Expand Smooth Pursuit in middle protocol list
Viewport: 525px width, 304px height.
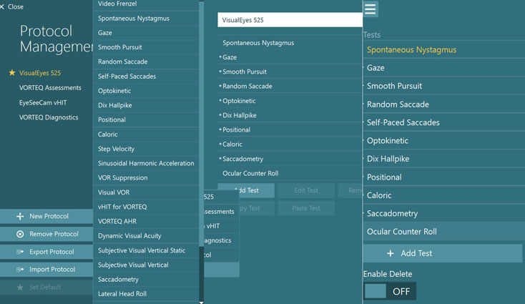tap(220, 72)
